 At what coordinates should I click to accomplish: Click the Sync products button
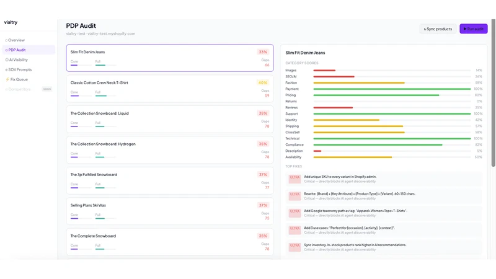pyautogui.click(x=438, y=29)
